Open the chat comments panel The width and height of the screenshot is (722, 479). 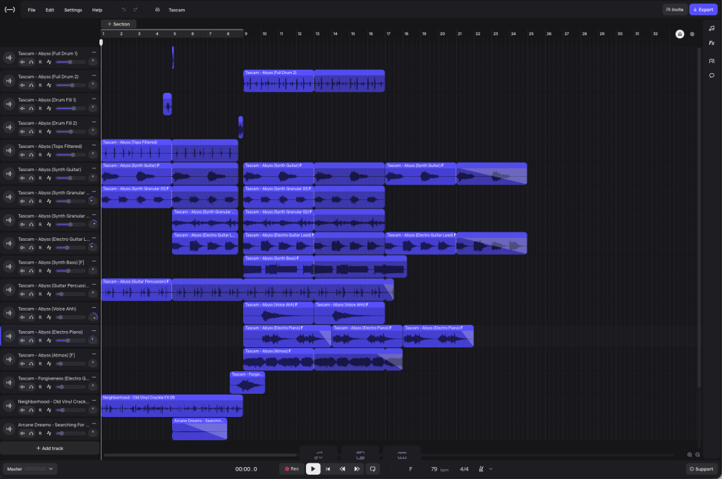711,75
